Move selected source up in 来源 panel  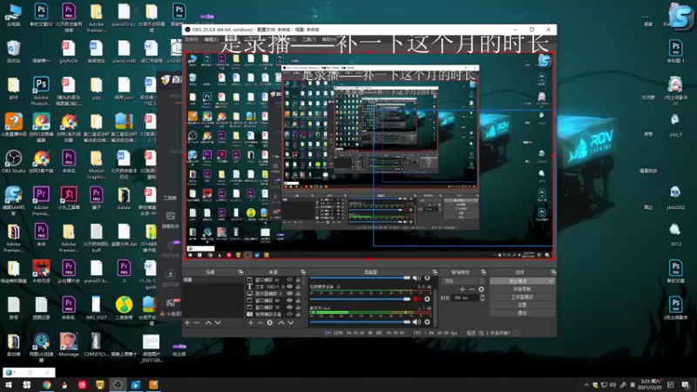coord(281,322)
